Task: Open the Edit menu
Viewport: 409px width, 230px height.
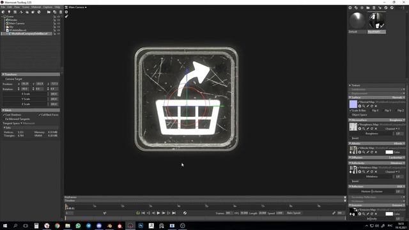Action: 10,7
